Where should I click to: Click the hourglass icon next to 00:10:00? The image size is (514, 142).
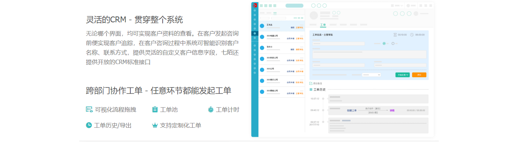tap(395, 35)
